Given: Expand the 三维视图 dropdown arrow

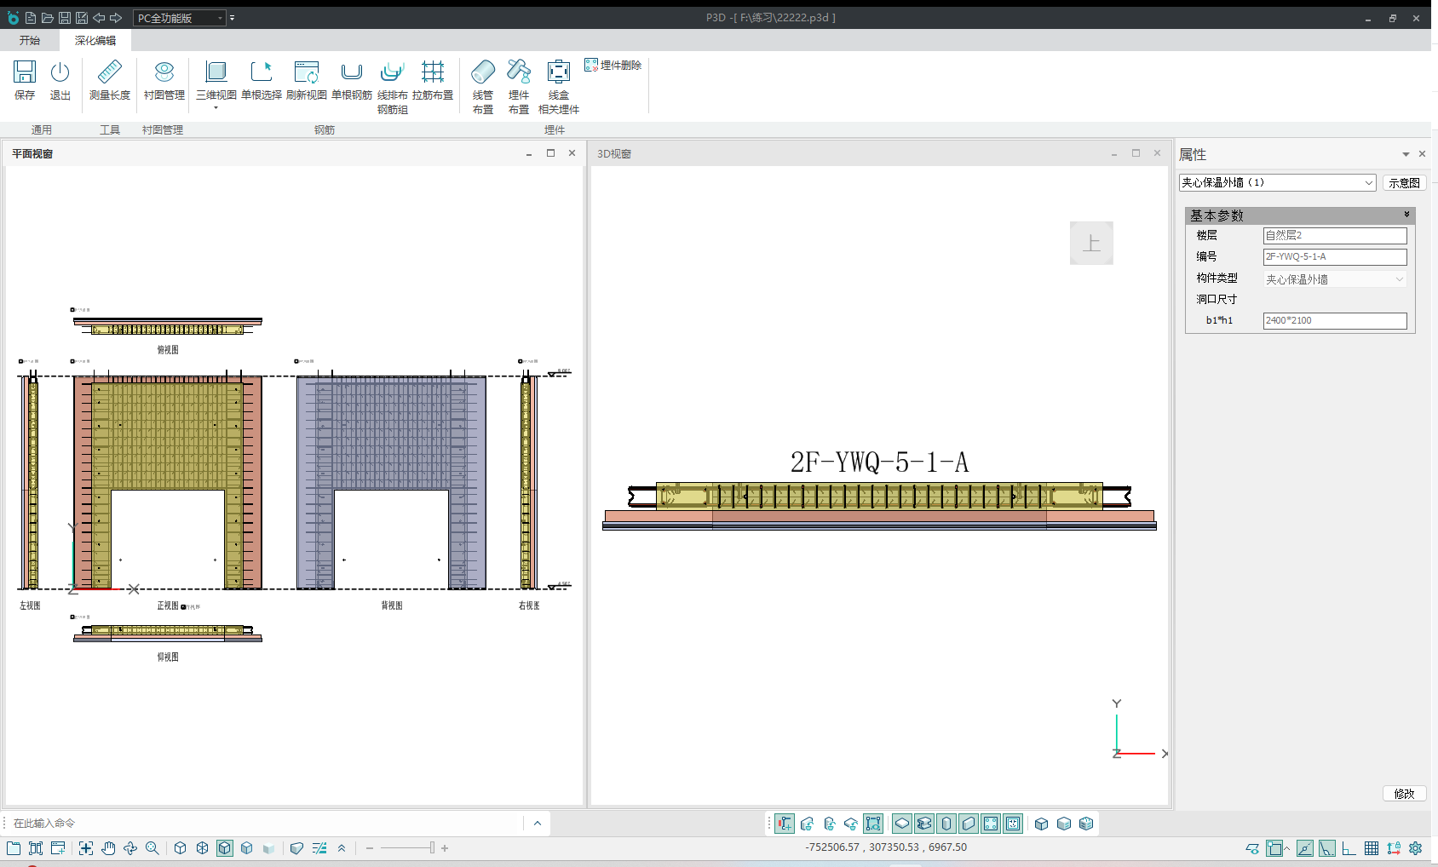Looking at the screenshot, I should pos(216,108).
